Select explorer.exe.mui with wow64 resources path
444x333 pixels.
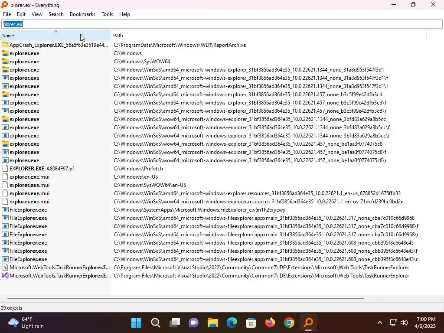pyautogui.click(x=29, y=201)
